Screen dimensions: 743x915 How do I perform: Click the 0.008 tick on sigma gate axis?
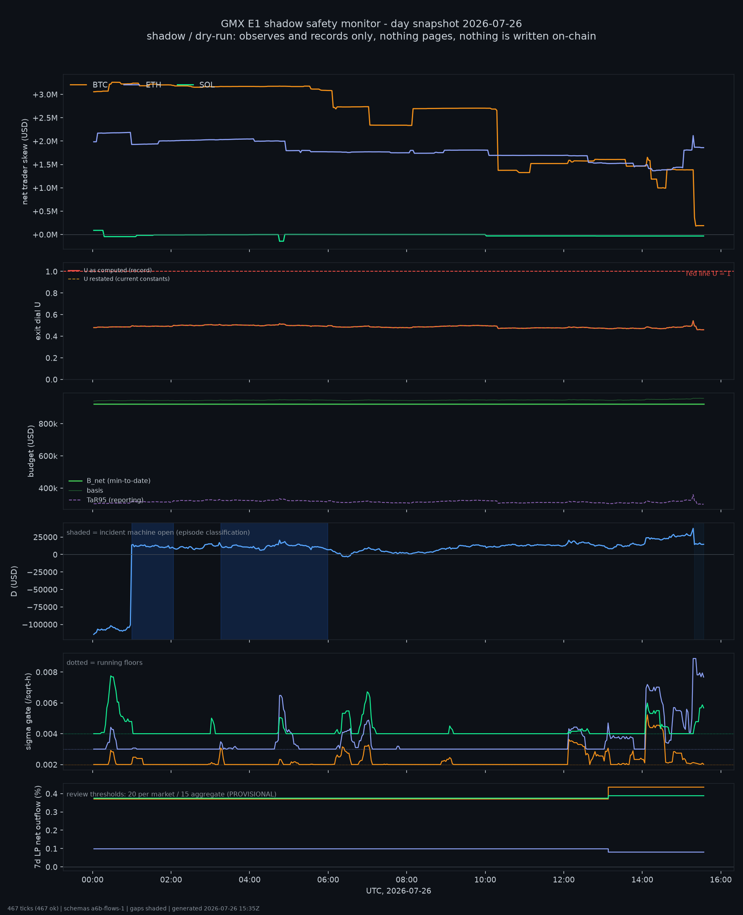tap(47, 672)
